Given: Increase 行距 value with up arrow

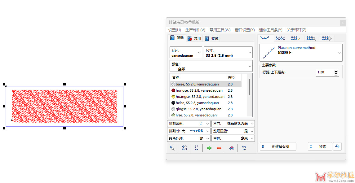Looking at the screenshot, I should (336, 71).
